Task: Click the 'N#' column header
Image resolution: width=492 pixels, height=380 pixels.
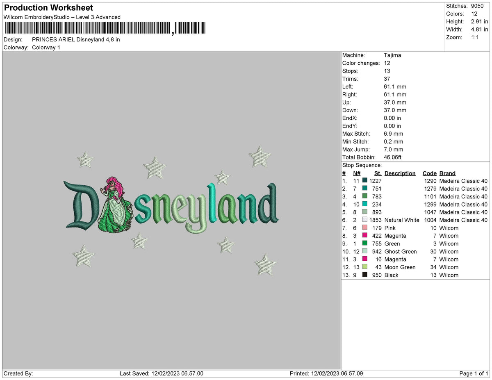Action: pos(357,173)
